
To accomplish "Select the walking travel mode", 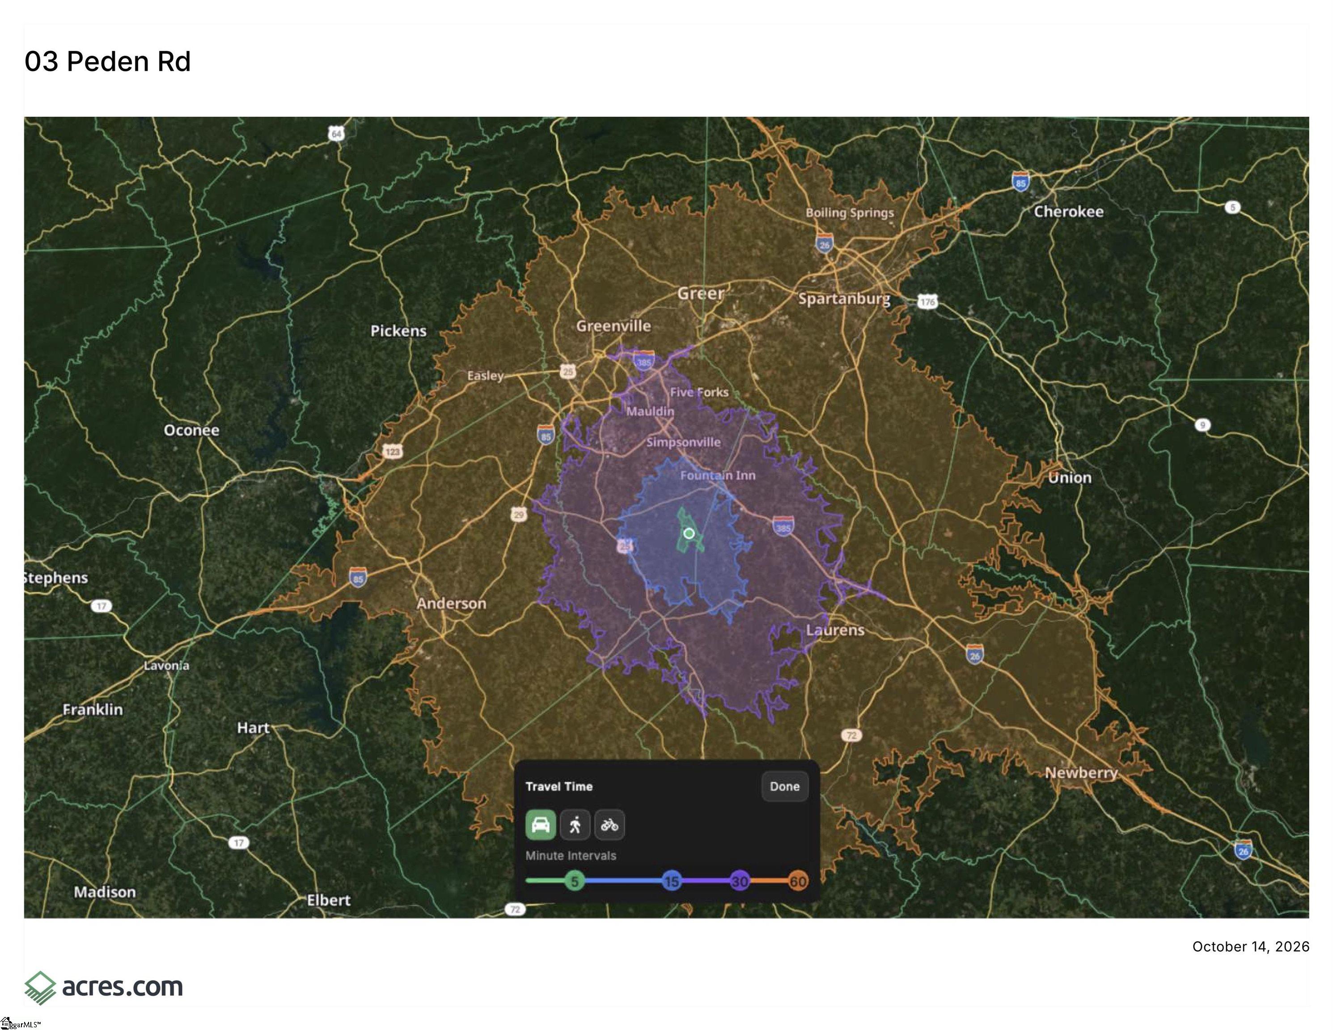I will click(x=575, y=825).
